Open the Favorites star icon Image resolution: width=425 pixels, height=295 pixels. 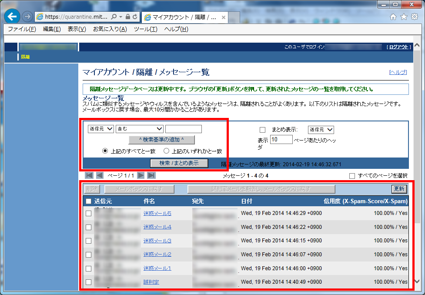(x=404, y=17)
